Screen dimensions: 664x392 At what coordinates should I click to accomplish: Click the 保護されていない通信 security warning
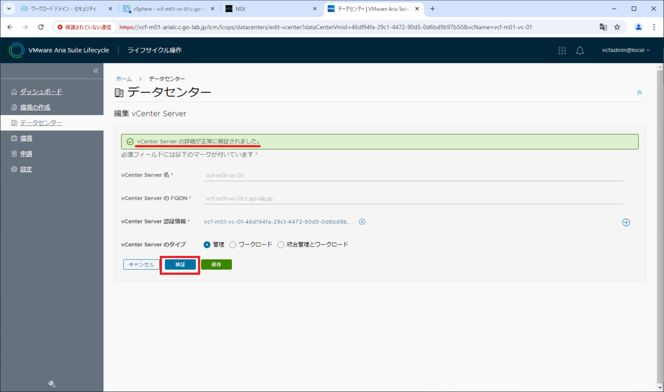tap(84, 27)
